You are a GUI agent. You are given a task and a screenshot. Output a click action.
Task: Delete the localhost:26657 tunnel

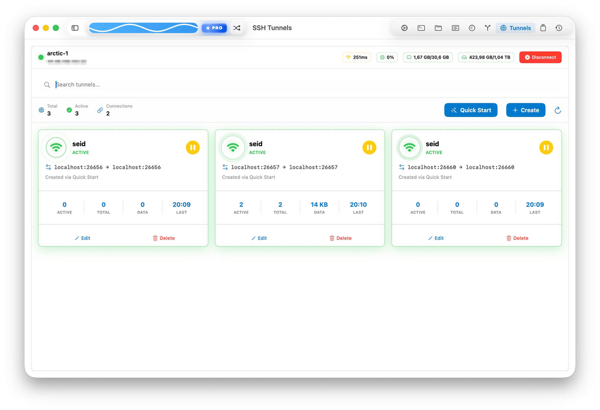[x=340, y=238]
